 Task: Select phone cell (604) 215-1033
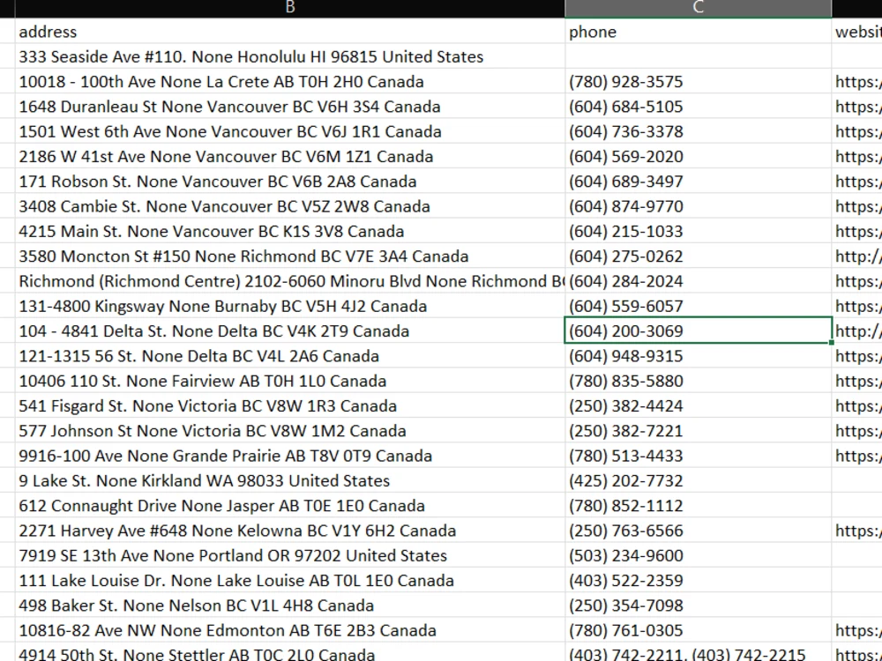coord(698,231)
